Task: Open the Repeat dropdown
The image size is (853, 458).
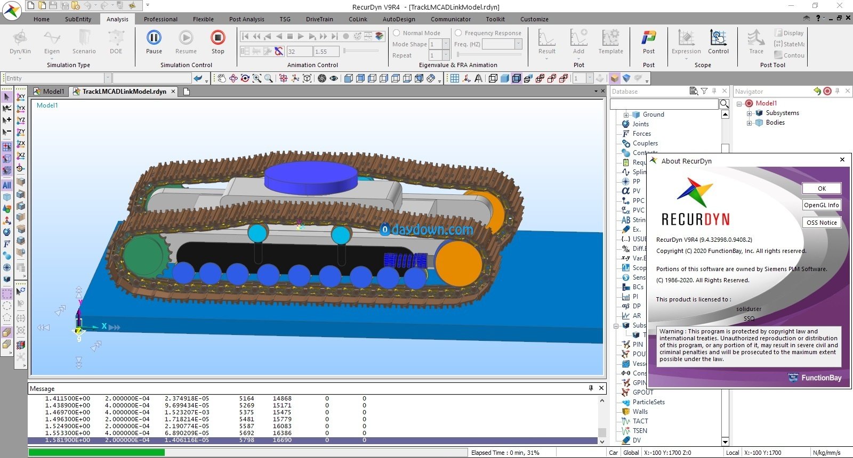Action: pos(446,55)
